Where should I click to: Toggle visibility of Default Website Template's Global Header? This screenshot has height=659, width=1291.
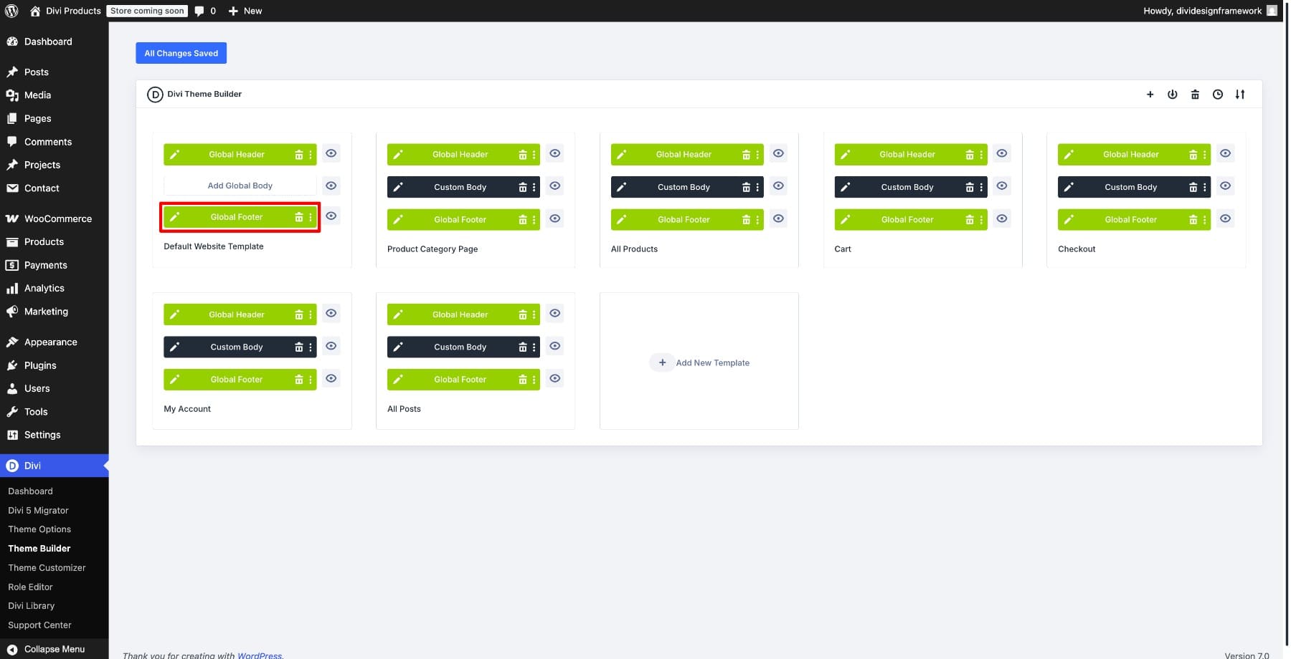click(x=331, y=153)
